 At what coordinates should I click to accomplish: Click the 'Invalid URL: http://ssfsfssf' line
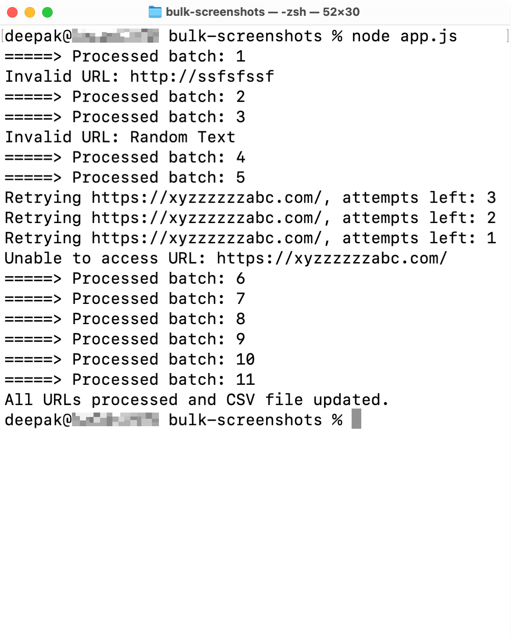[139, 77]
